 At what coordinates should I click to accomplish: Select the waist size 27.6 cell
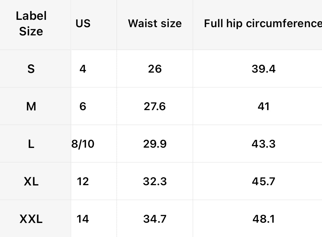155,106
